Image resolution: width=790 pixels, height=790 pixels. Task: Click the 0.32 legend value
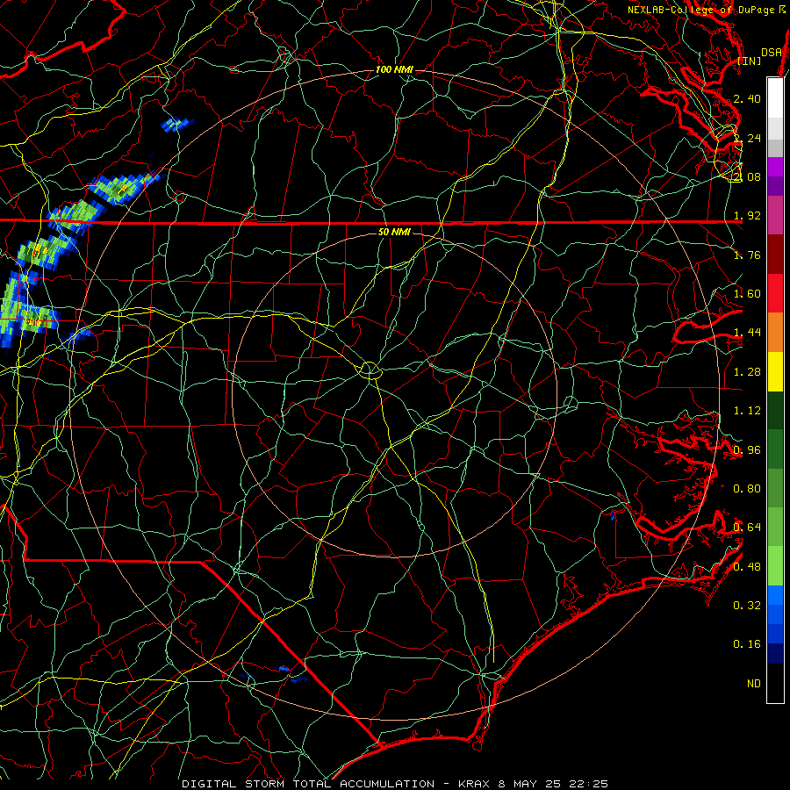point(747,606)
